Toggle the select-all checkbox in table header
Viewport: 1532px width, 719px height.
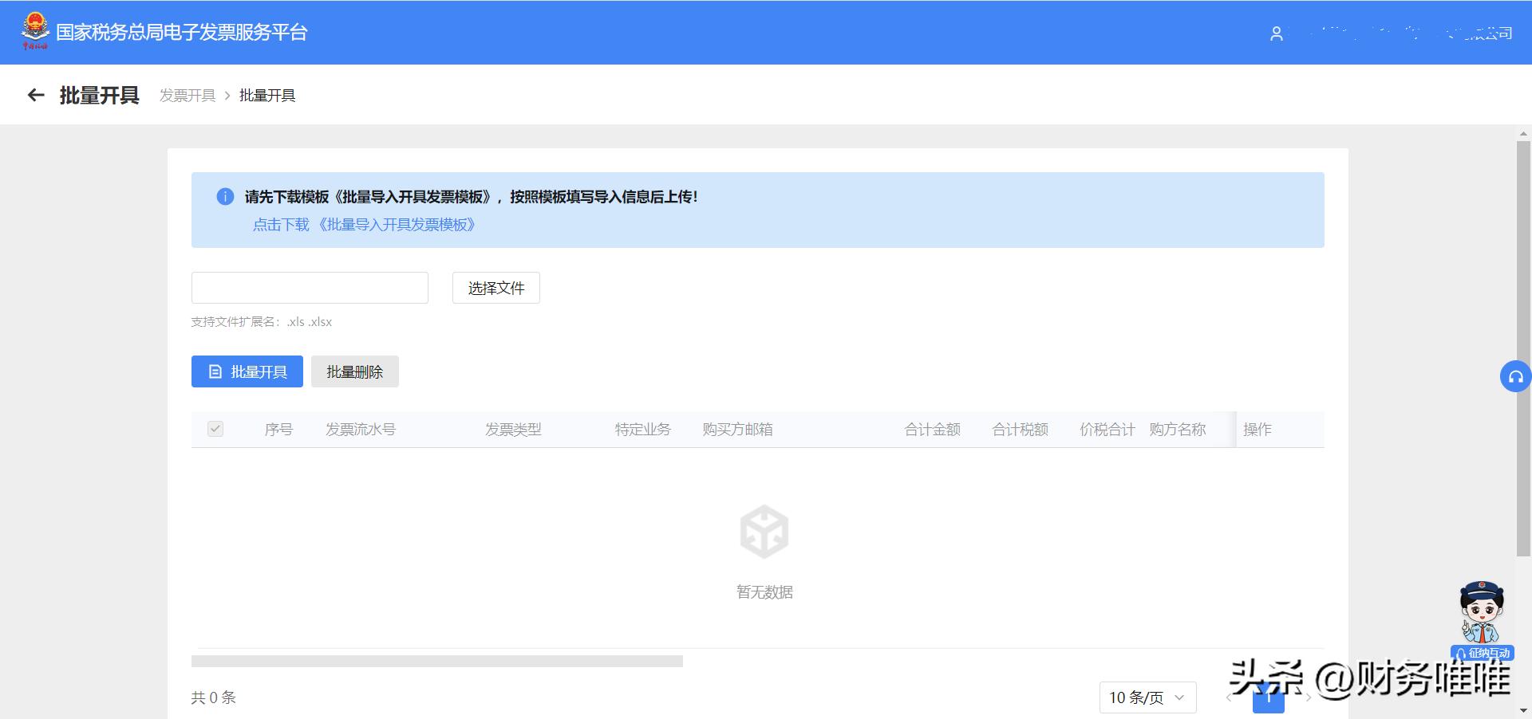pyautogui.click(x=215, y=429)
